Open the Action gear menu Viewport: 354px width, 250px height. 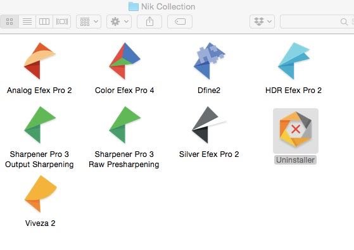119,22
